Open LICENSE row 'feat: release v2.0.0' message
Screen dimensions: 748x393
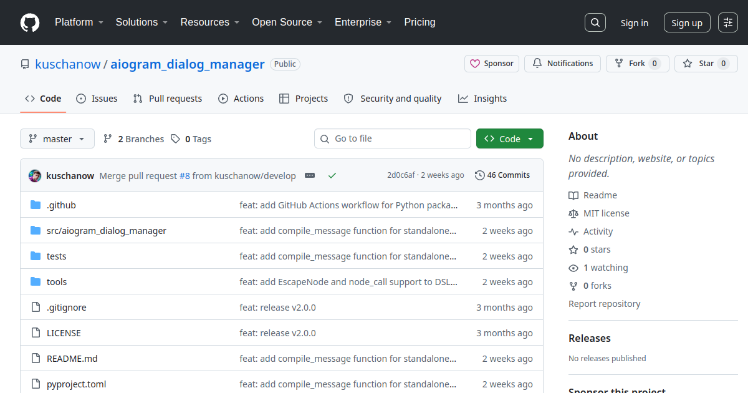point(278,333)
